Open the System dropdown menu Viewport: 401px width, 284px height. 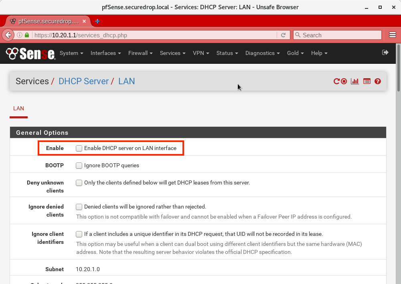71,53
